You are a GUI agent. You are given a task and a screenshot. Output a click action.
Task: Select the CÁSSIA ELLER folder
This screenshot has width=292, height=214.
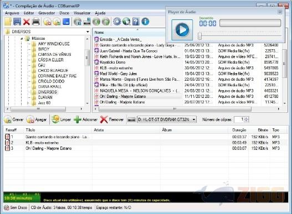[50, 60]
